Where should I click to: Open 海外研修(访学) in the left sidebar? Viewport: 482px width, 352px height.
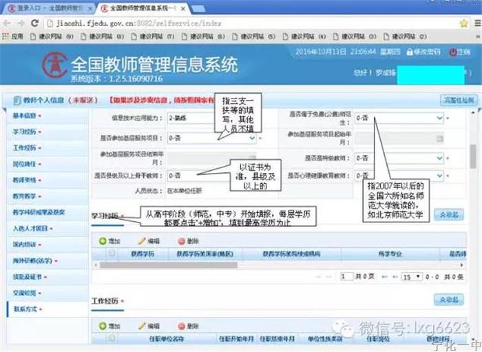click(47, 260)
